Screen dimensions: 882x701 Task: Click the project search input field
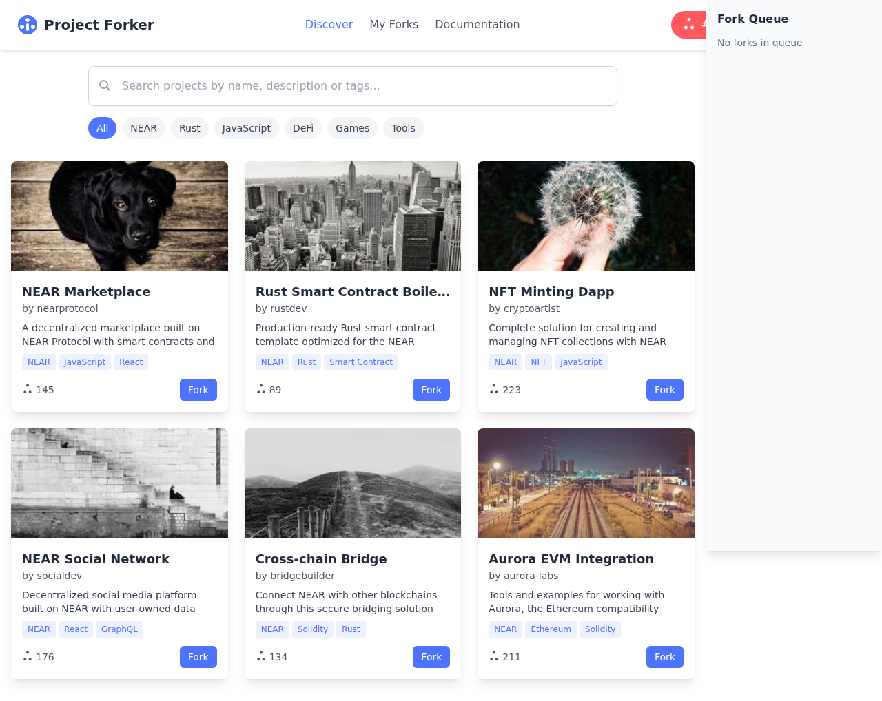click(352, 85)
